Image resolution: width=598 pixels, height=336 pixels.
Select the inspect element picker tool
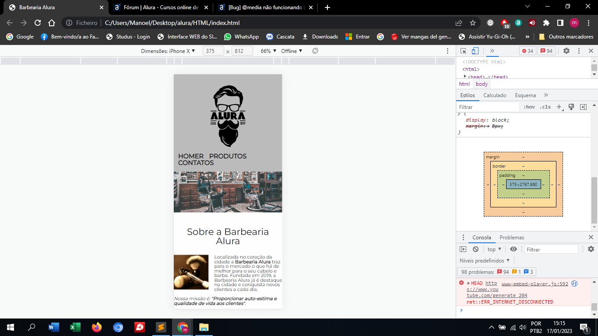click(464, 51)
